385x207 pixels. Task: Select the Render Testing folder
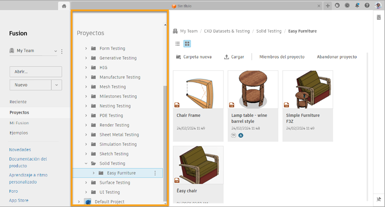(114, 125)
